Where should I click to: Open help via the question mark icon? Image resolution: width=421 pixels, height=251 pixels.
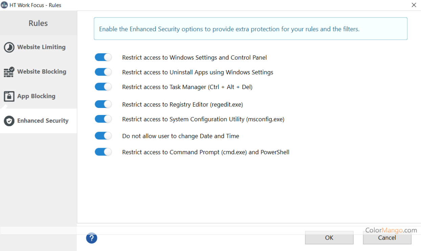pos(92,238)
